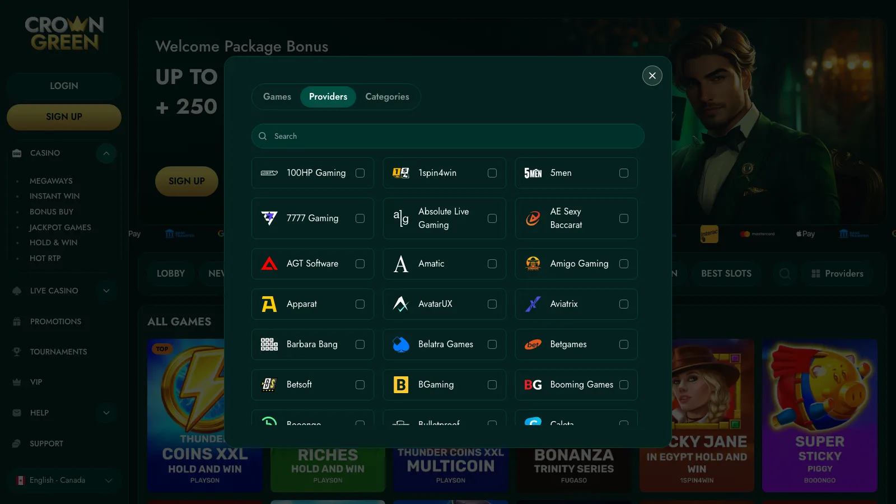896x504 pixels.
Task: Tick the Betsoft checkbox
Action: [360, 385]
